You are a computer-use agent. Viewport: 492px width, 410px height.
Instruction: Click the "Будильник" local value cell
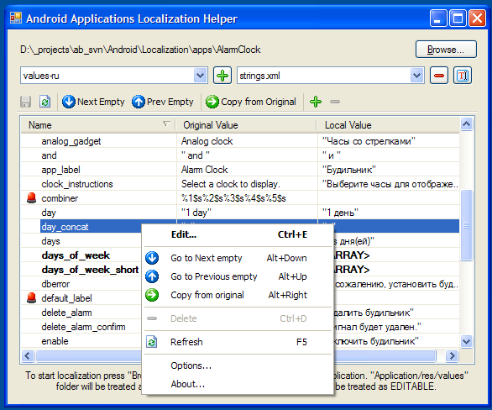(389, 170)
